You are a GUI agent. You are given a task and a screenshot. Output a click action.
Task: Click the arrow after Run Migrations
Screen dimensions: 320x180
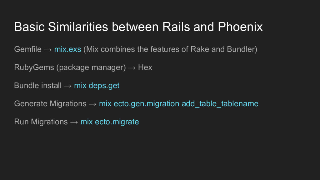click(74, 122)
